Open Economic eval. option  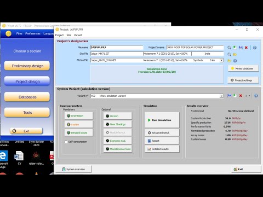[117, 141]
